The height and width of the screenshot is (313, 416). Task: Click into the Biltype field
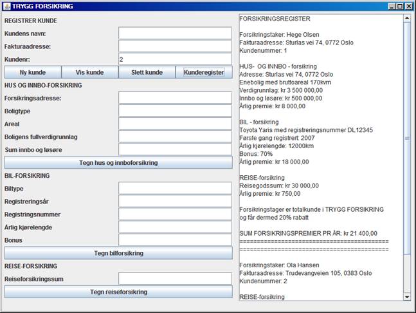175,189
